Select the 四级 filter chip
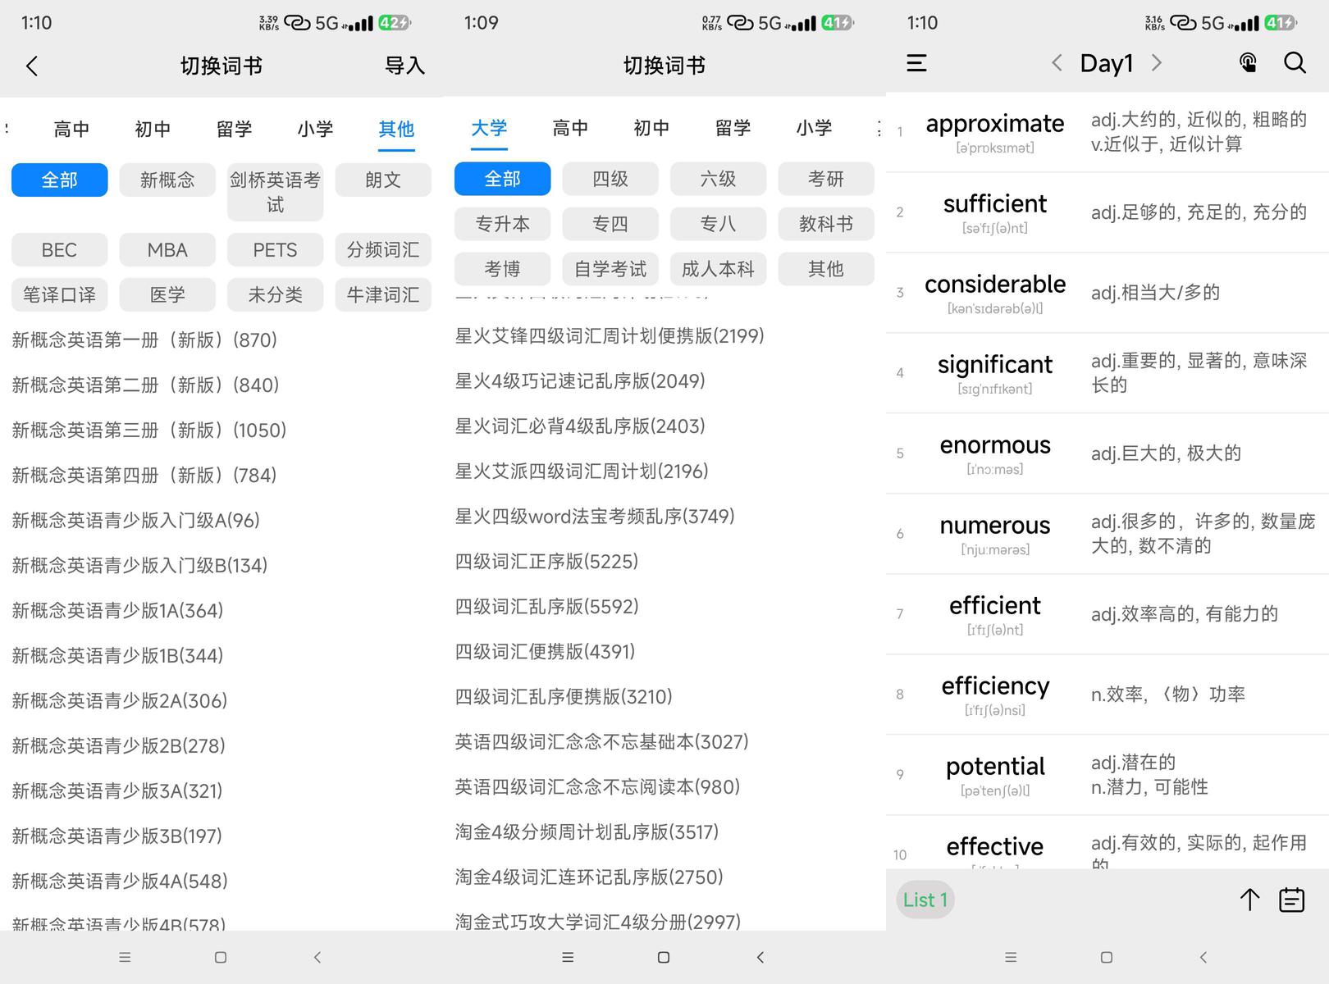 tap(610, 179)
